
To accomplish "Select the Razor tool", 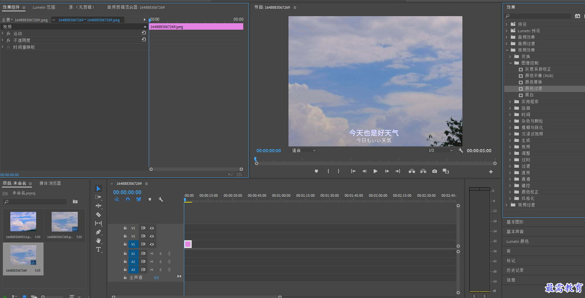I will pyautogui.click(x=98, y=214).
